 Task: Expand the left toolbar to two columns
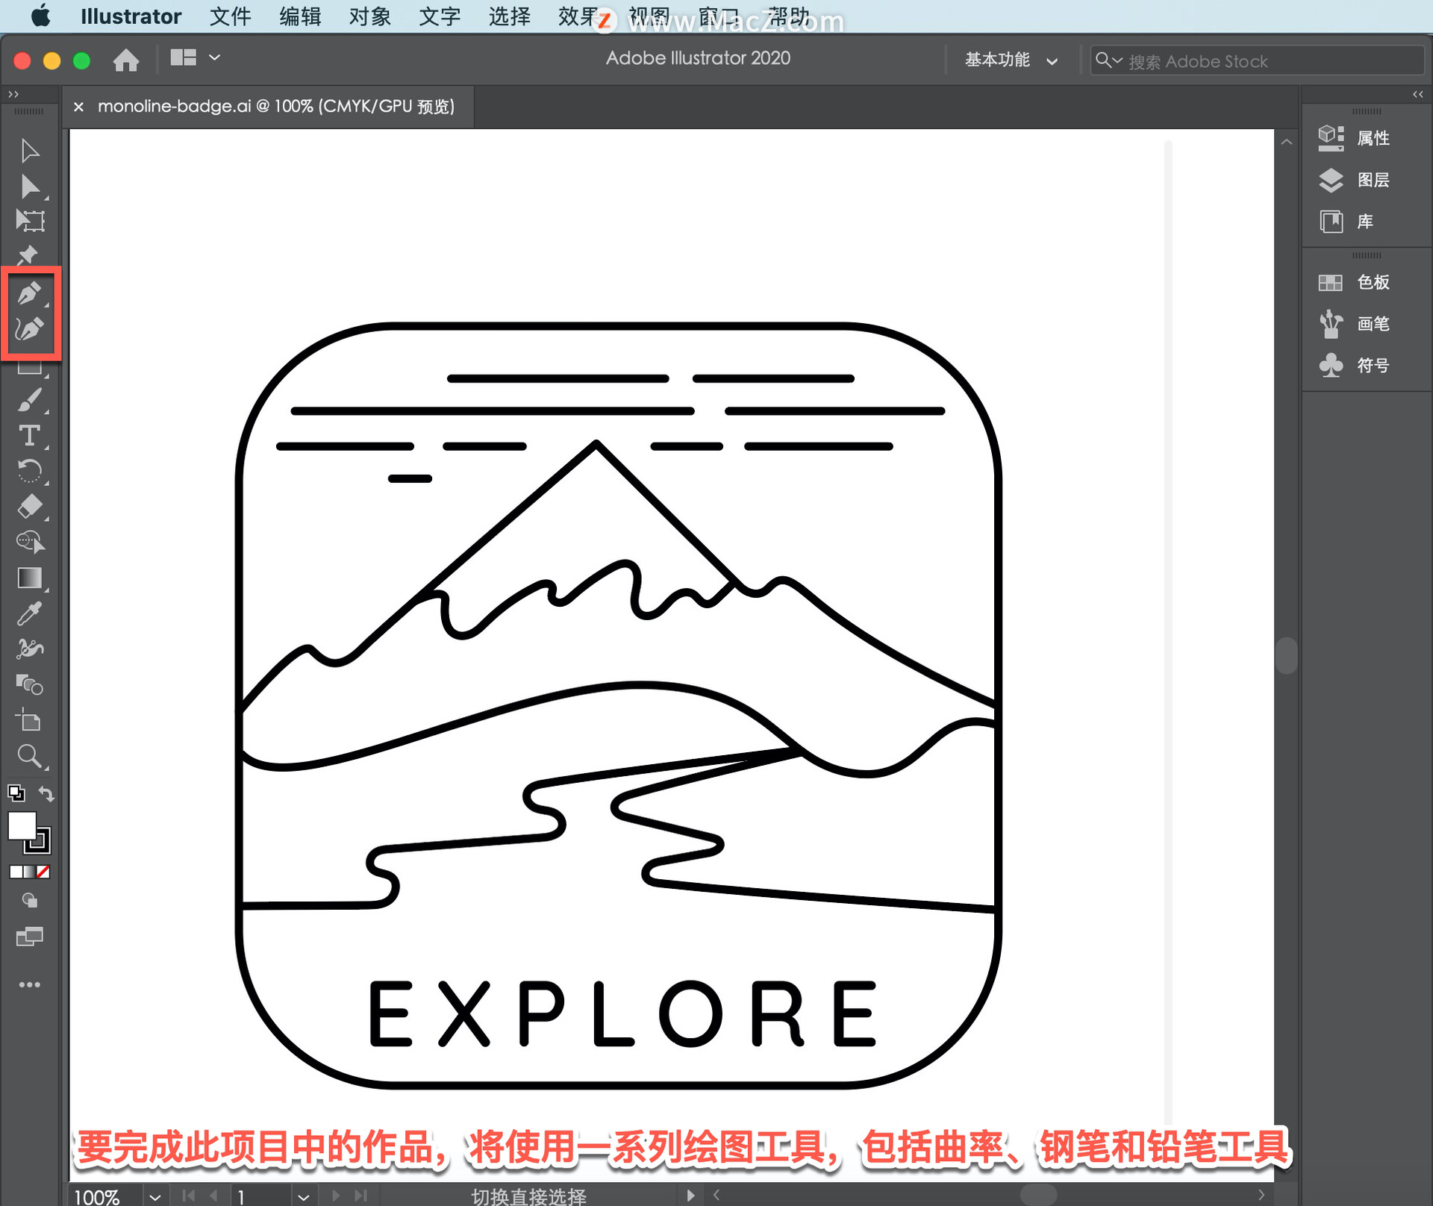13,94
